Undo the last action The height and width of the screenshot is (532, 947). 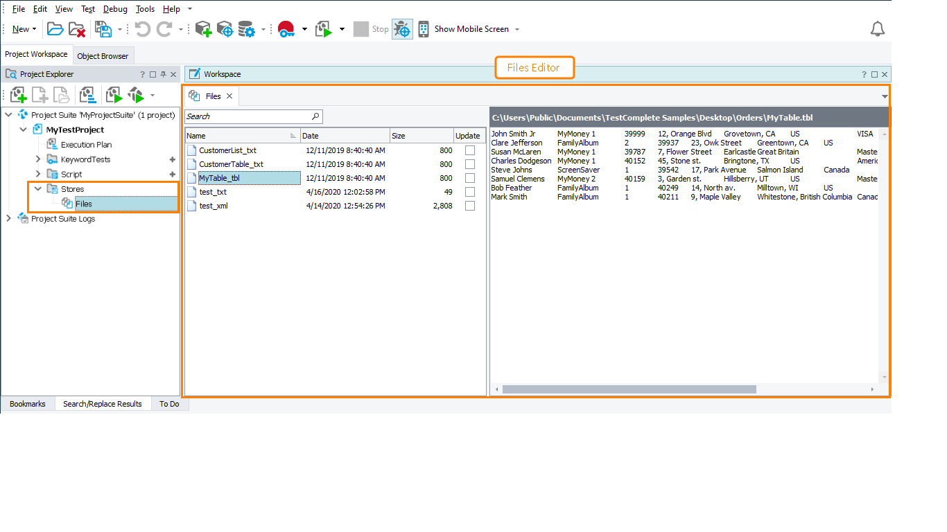coord(143,28)
